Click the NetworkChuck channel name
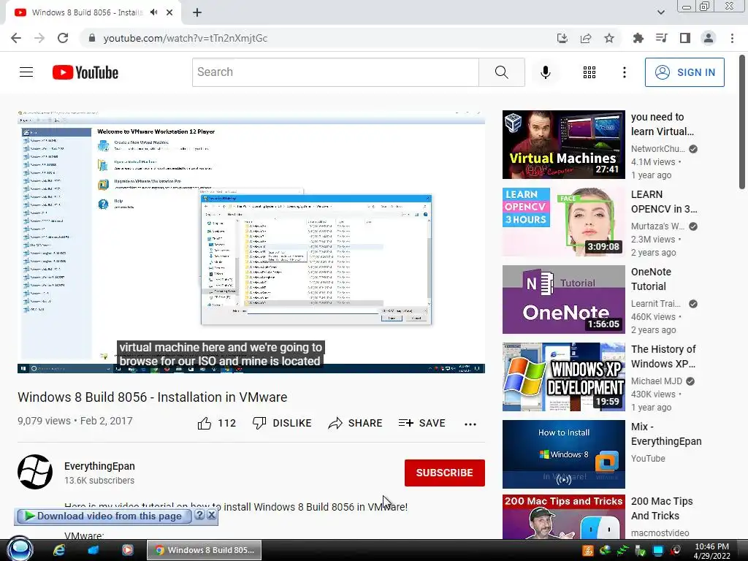The width and height of the screenshot is (748, 561). pyautogui.click(x=658, y=149)
